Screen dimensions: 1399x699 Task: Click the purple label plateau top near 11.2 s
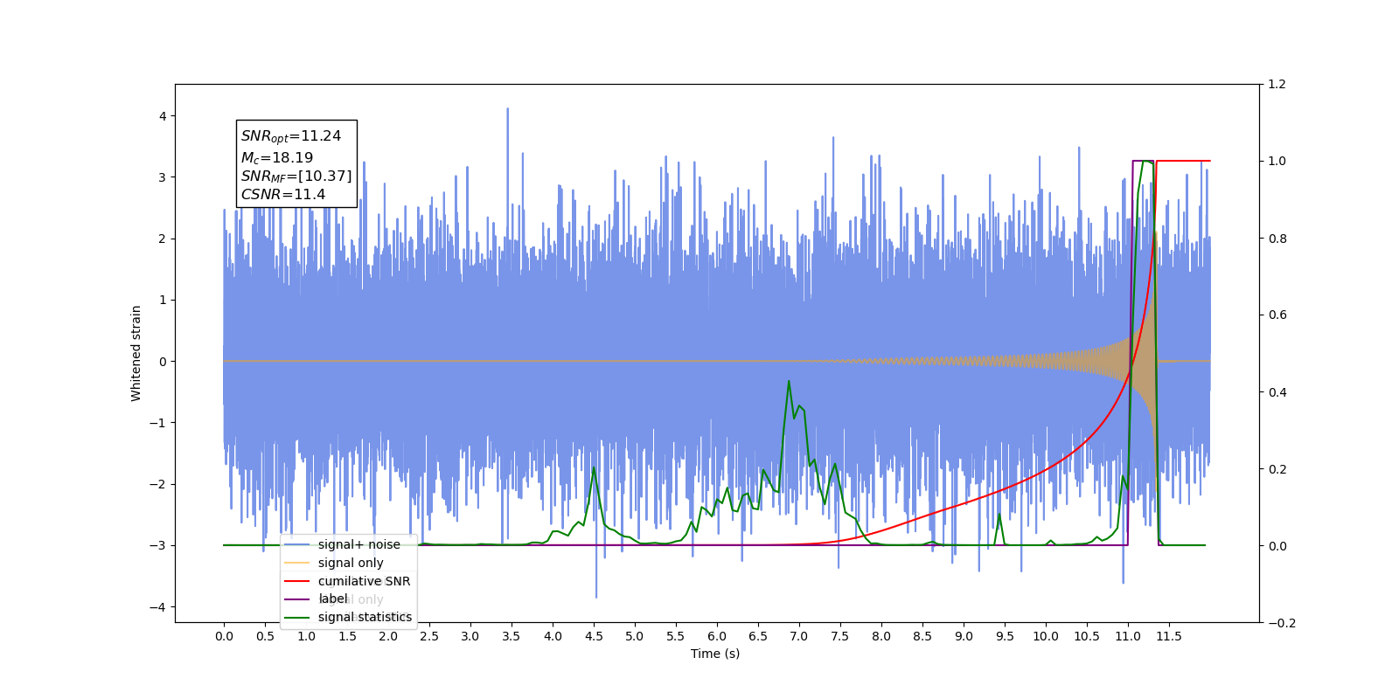pyautogui.click(x=1144, y=161)
